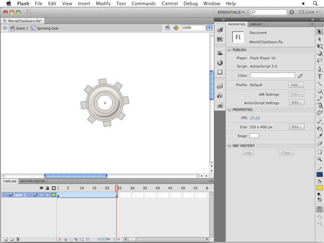The image size is (324, 243).
Task: Select the Subselection tool
Action: 319,39
